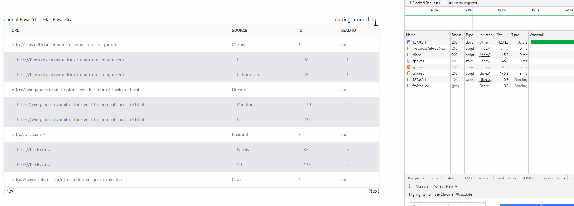The width and height of the screenshot is (574, 206).
Task: Go to the Next page of results
Action: pos(374,191)
